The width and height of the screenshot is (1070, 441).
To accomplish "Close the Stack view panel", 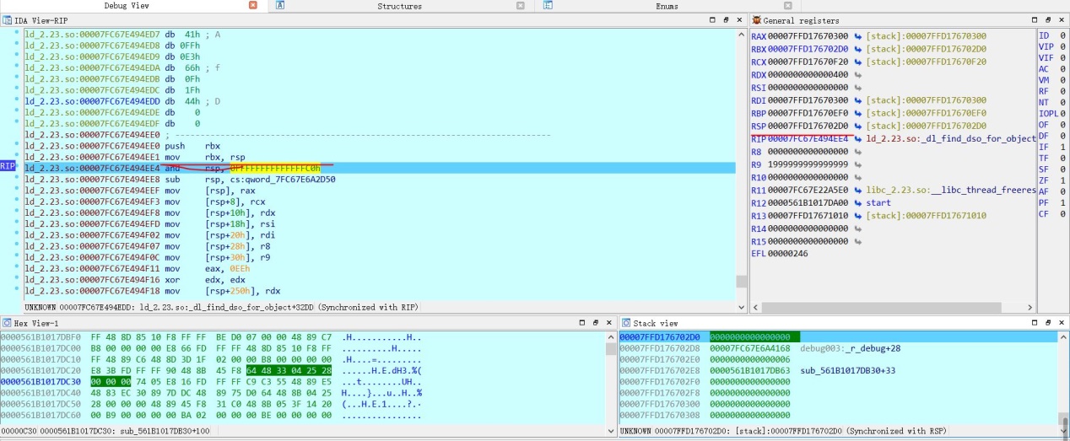I will pos(1062,323).
